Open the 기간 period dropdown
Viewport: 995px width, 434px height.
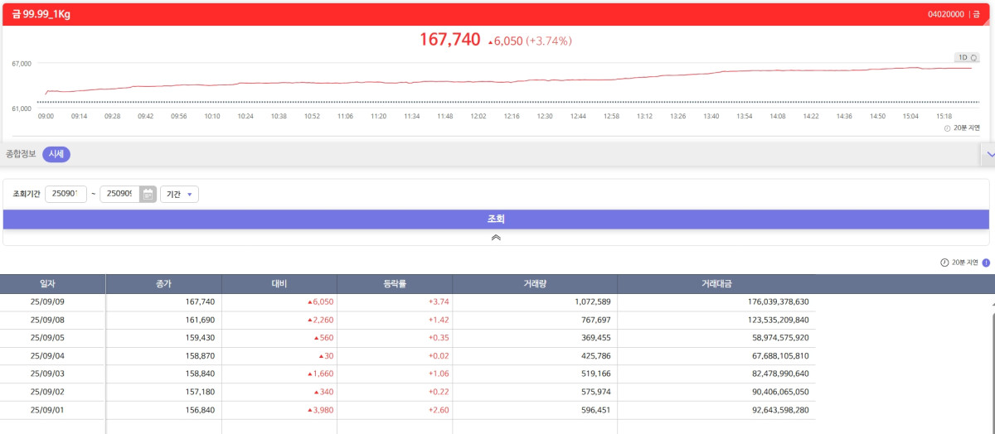(179, 195)
